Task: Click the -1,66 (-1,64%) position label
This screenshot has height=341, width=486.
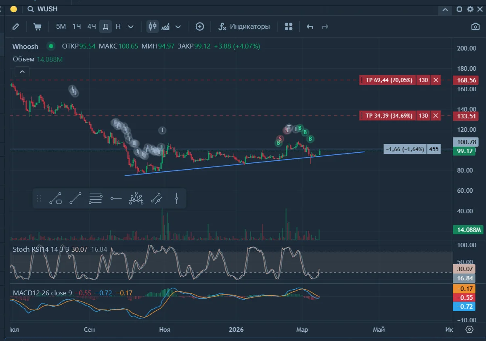Action: pos(405,149)
